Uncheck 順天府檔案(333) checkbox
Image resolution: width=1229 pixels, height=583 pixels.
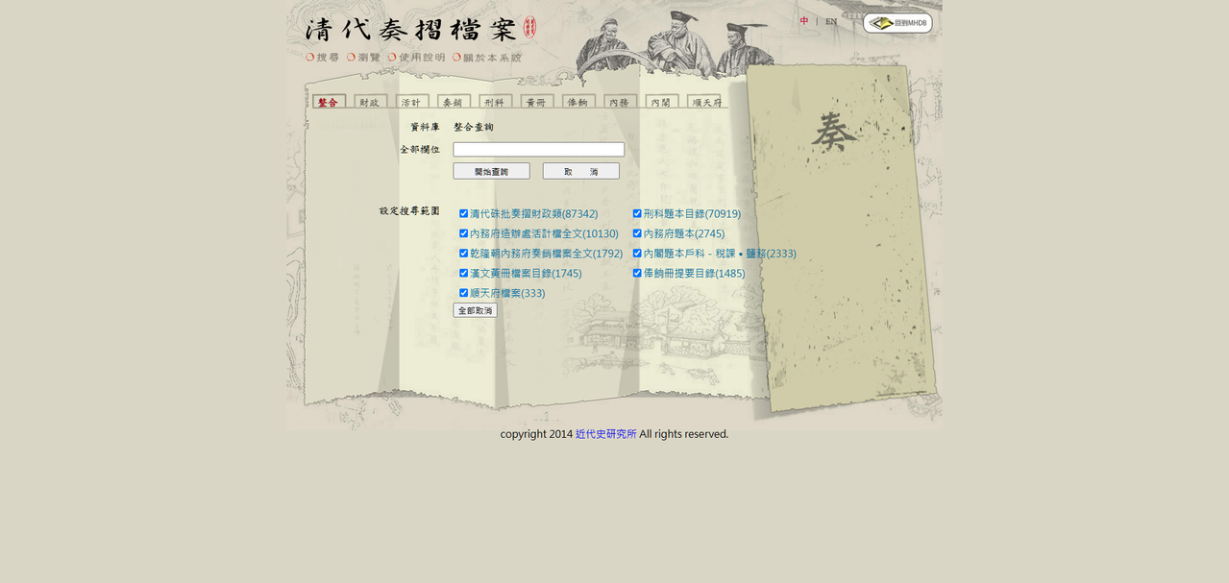[x=463, y=293]
